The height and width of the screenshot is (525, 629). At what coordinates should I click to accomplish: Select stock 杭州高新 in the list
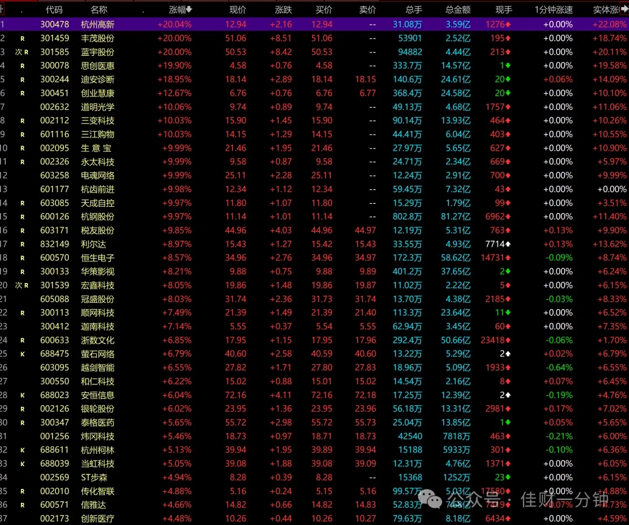[x=97, y=24]
